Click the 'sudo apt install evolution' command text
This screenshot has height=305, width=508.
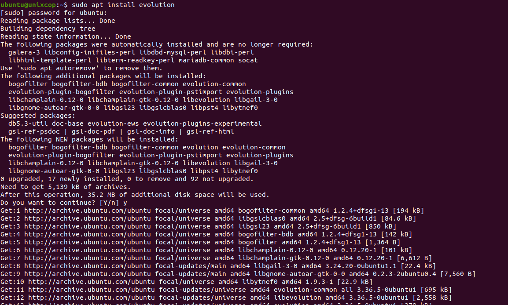(123, 5)
